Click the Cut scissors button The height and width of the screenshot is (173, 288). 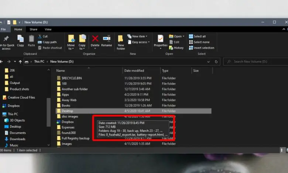pyautogui.click(x=43, y=36)
